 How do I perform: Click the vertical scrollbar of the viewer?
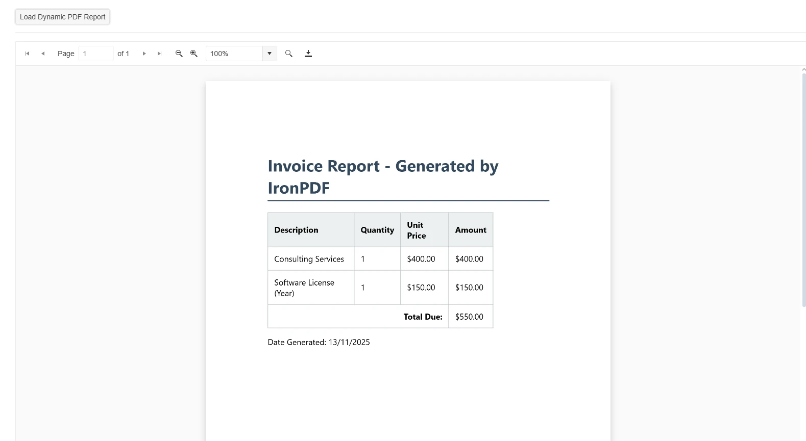(804, 190)
